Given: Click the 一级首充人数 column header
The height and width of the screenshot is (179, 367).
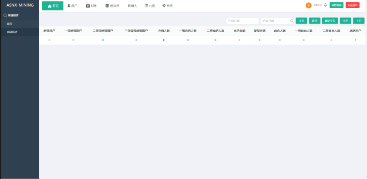Looking at the screenshot, I should pyautogui.click(x=303, y=30).
